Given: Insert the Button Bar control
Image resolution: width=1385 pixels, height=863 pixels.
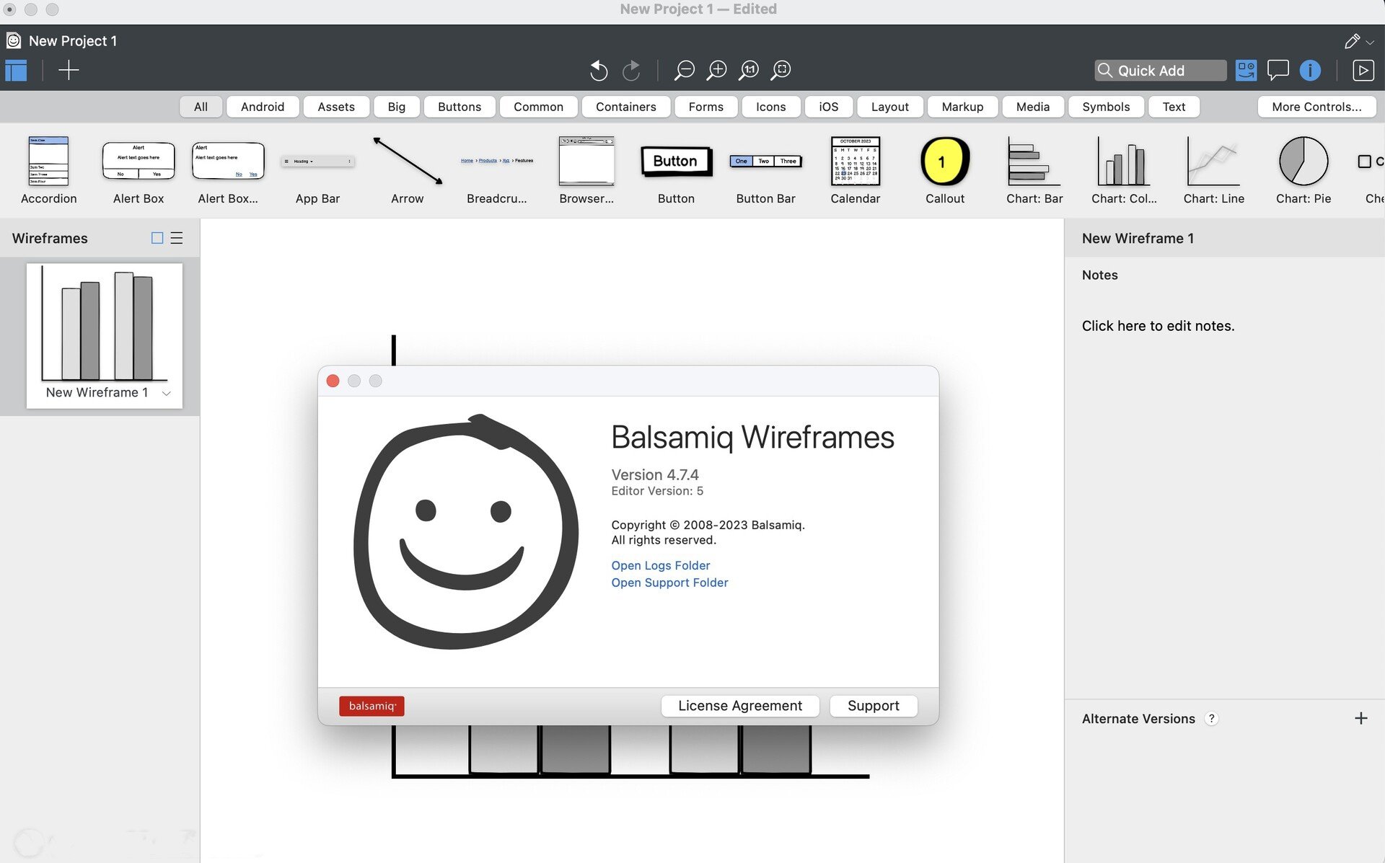Looking at the screenshot, I should tap(765, 170).
